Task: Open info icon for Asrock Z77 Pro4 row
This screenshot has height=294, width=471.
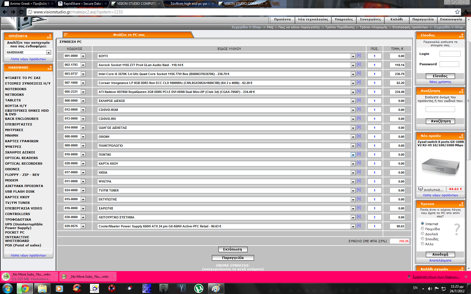Action: click(x=359, y=64)
